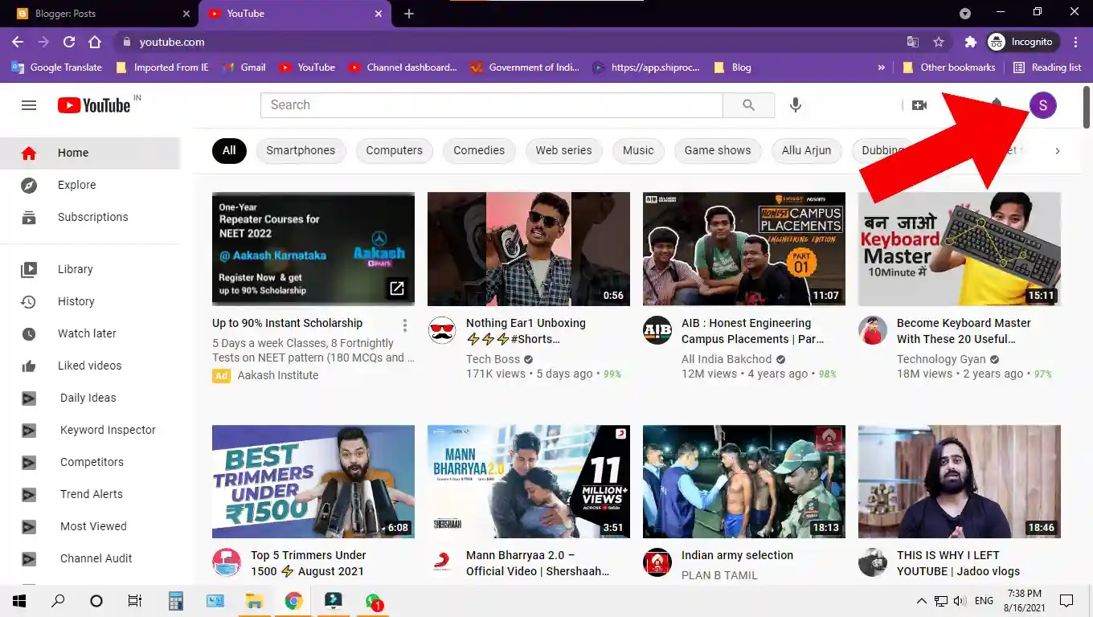The width and height of the screenshot is (1093, 617).
Task: Show next category chips with arrow
Action: click(x=1058, y=151)
